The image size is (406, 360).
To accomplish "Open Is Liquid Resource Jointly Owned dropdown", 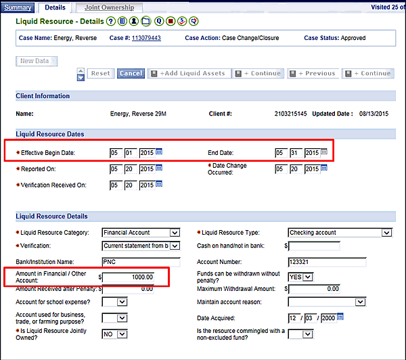I will point(122,334).
